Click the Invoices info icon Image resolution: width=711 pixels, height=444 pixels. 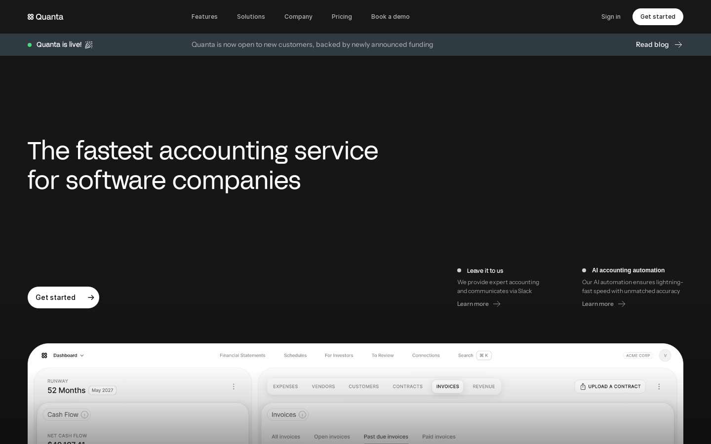(x=302, y=415)
